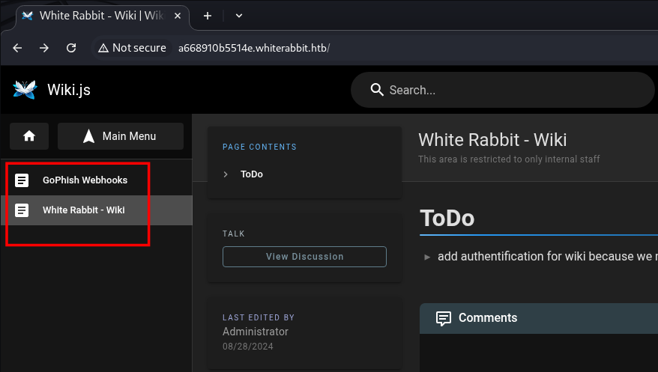Open the Main Menu navigation
658x372 pixels.
coord(121,136)
